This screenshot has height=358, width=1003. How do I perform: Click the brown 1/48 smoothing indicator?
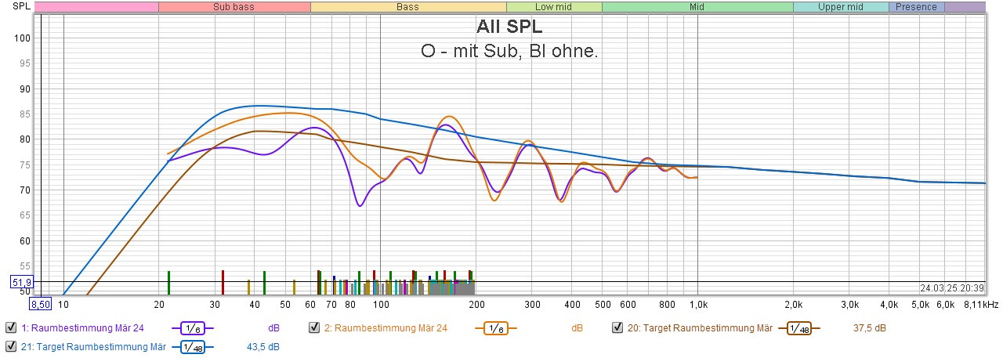(799, 327)
